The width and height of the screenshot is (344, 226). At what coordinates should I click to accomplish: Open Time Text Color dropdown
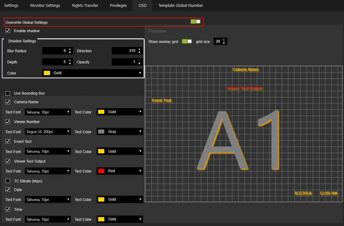tap(120, 219)
